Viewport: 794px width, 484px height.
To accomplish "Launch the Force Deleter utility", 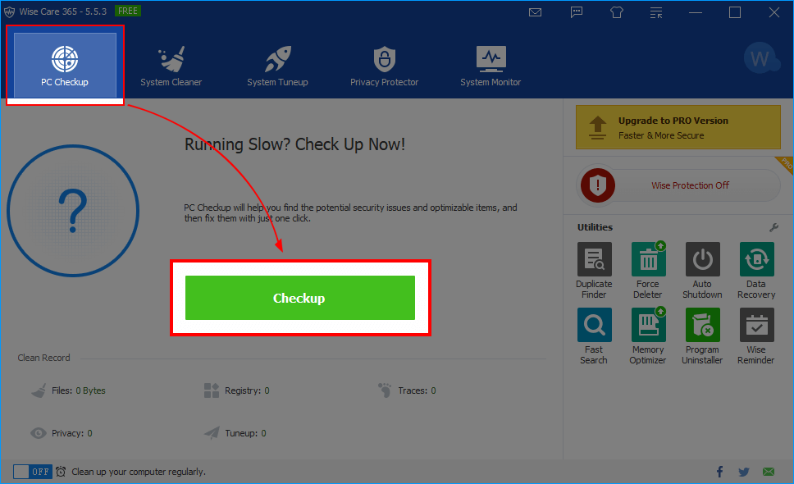I will (648, 271).
